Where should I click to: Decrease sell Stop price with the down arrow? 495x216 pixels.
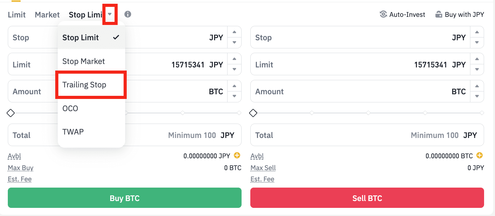pos(477,42)
